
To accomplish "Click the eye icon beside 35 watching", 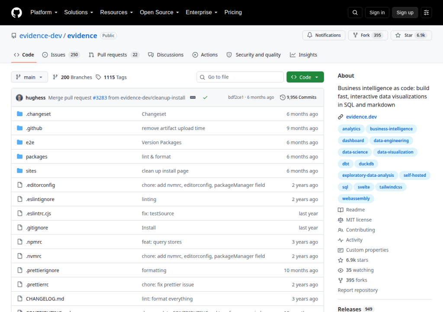I will (x=340, y=270).
